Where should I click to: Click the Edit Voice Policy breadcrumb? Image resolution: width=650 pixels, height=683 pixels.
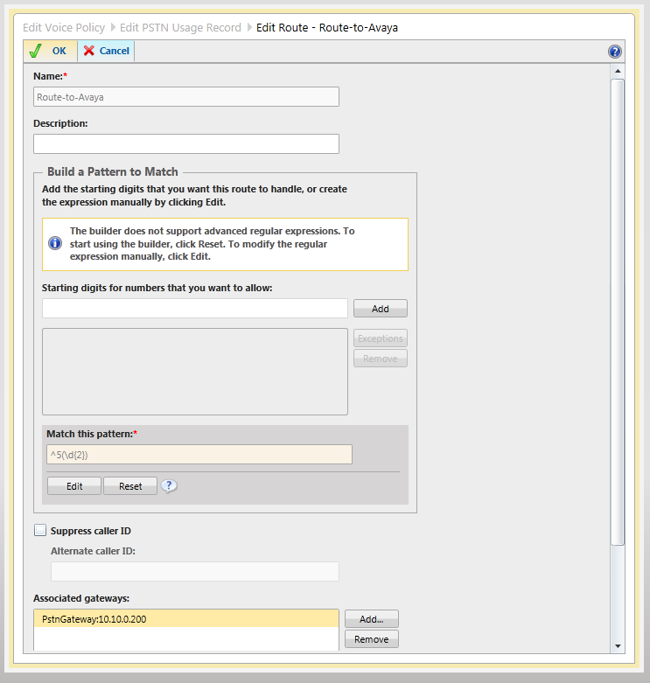click(x=64, y=27)
